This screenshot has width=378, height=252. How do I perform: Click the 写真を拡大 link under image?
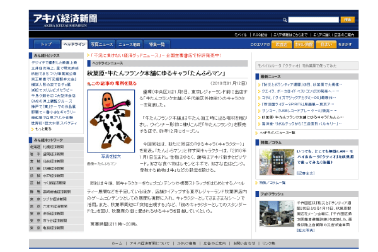tap(111, 156)
